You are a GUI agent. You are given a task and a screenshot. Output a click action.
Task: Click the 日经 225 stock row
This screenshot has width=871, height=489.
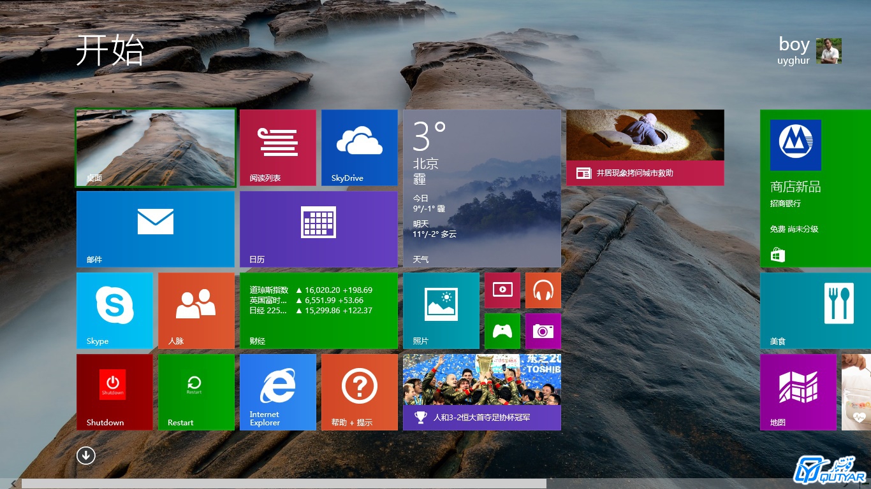coord(311,310)
